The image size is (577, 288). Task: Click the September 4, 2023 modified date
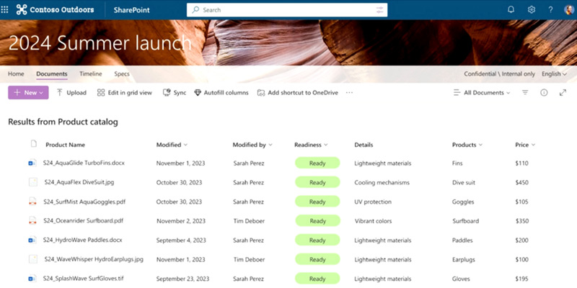[181, 240]
